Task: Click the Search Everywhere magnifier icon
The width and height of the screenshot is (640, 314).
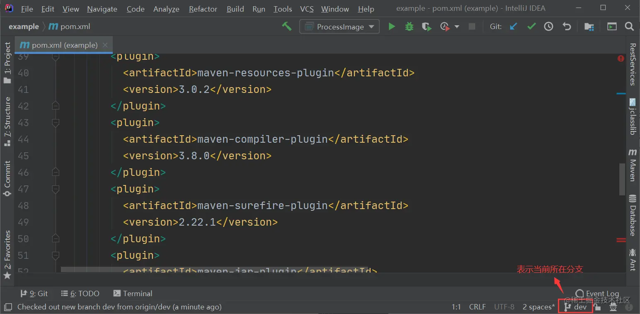Action: (629, 27)
